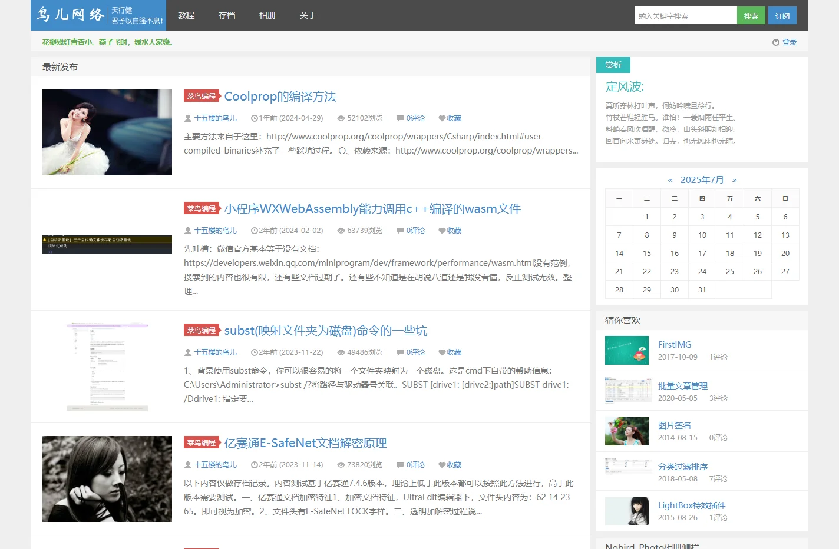
Task: Click the author icon on the Coolprop post
Action: point(188,118)
